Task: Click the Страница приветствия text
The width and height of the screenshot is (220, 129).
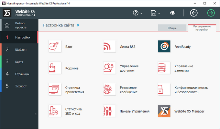Action: 75,90
